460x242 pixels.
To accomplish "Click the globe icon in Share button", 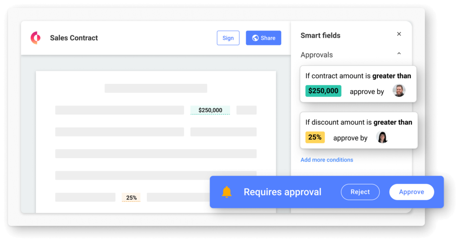I will tap(255, 38).
